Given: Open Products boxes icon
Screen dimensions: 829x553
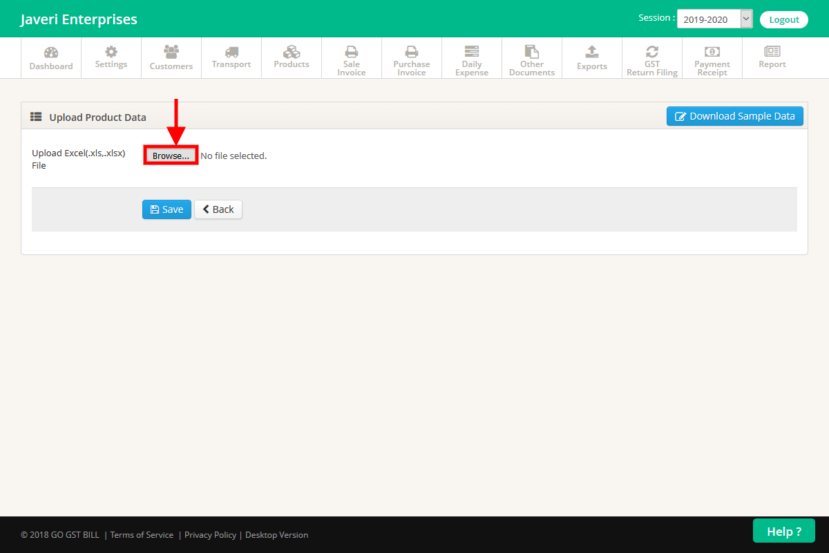Looking at the screenshot, I should pyautogui.click(x=292, y=52).
